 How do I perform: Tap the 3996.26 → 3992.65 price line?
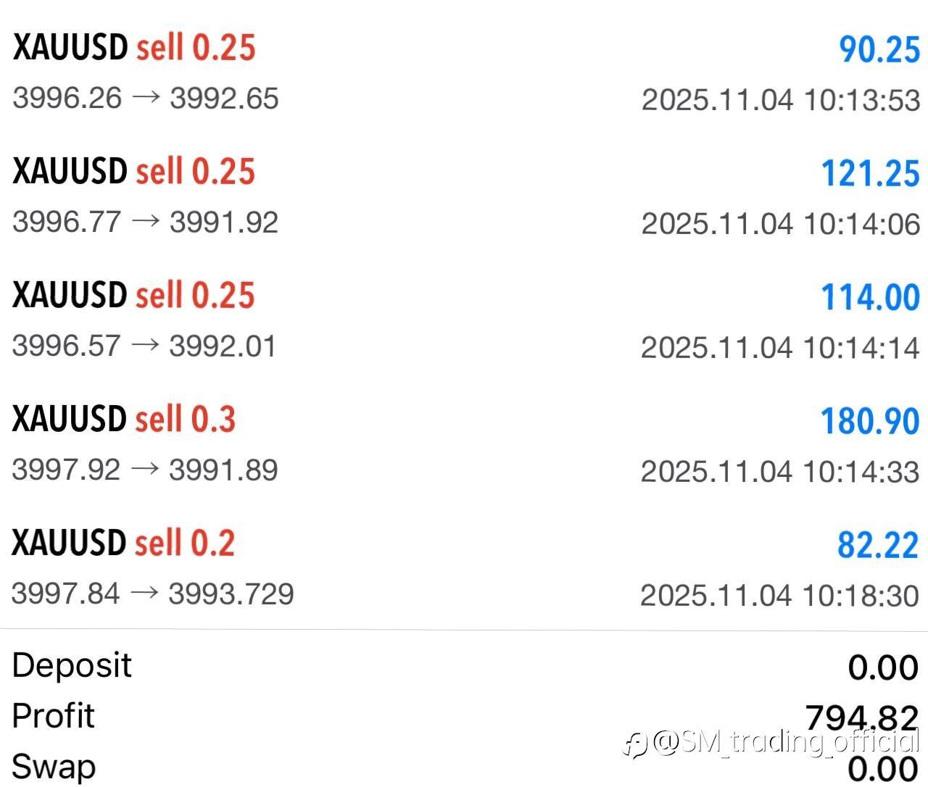pos(145,99)
